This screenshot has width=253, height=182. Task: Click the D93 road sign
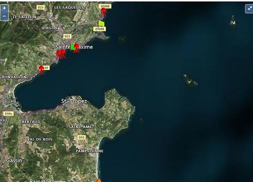click(81, 138)
